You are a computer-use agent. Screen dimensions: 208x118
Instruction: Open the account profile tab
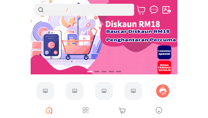pos(159,110)
